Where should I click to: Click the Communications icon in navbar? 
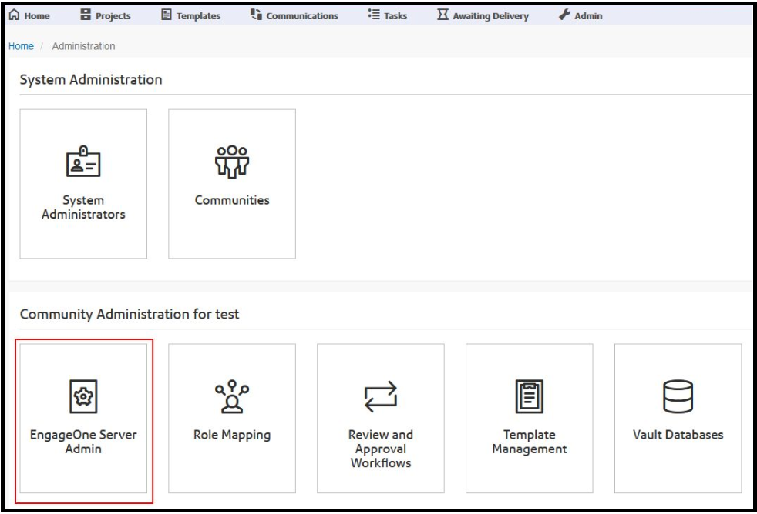(x=256, y=15)
